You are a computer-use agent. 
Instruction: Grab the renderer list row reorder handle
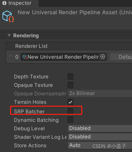[x=11, y=56]
